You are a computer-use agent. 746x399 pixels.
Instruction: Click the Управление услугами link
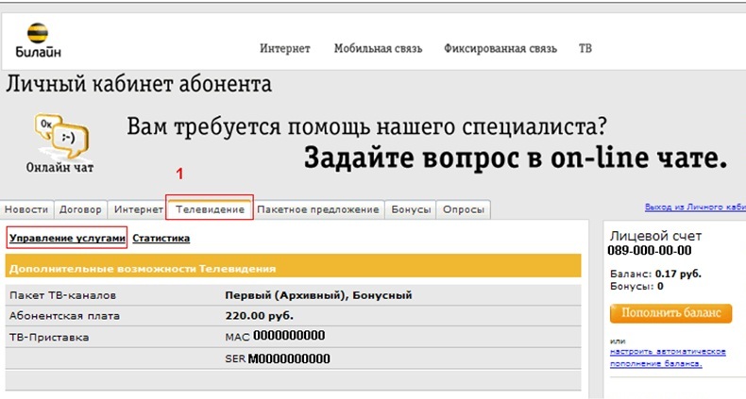pos(67,238)
